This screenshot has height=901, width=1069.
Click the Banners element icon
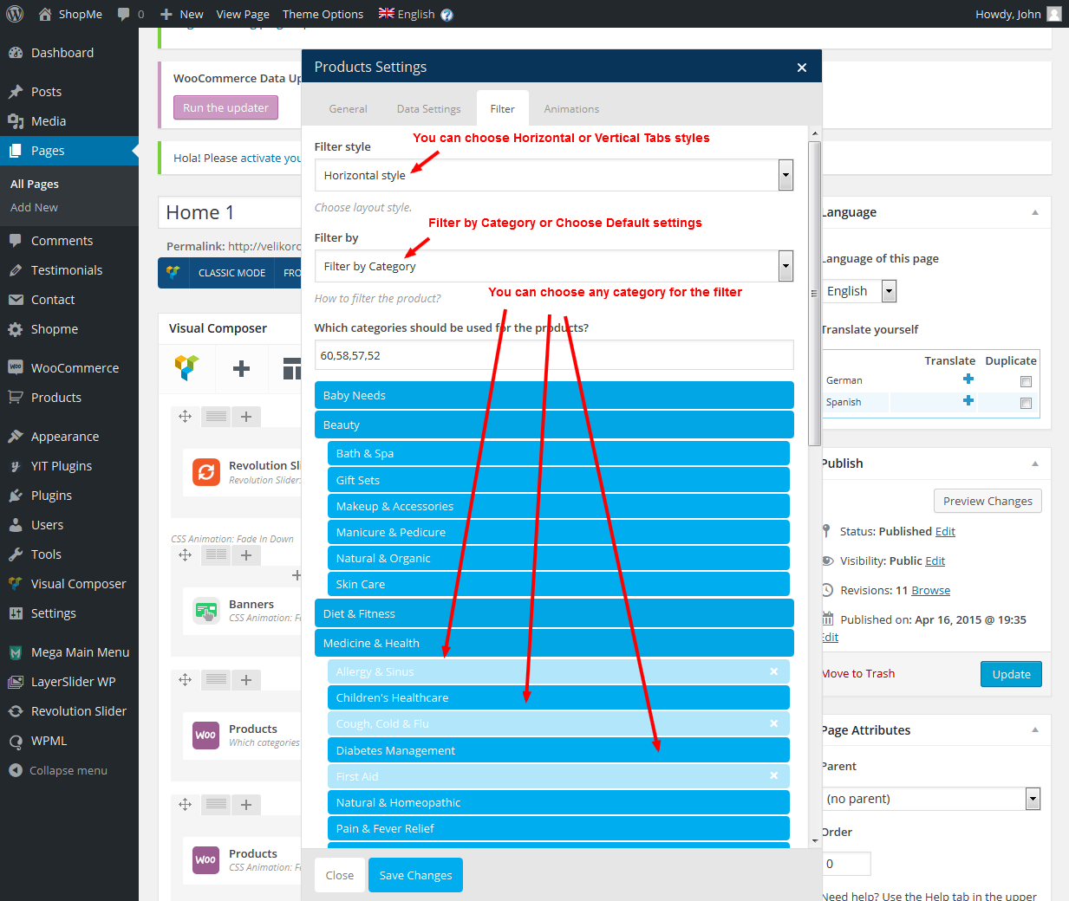[206, 611]
